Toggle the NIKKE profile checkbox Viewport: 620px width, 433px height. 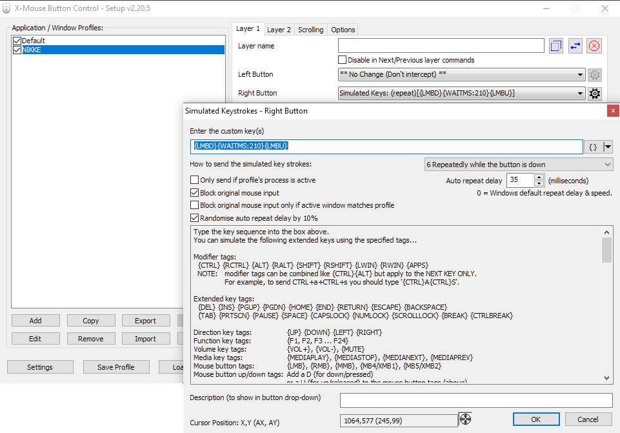point(17,50)
